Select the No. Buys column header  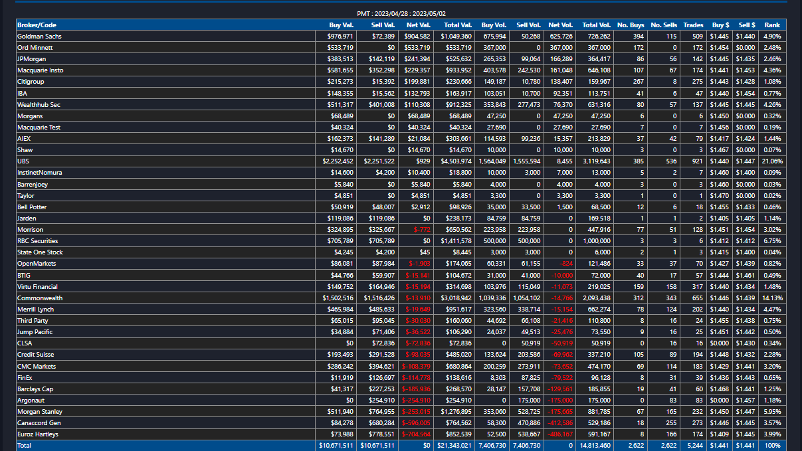click(631, 25)
